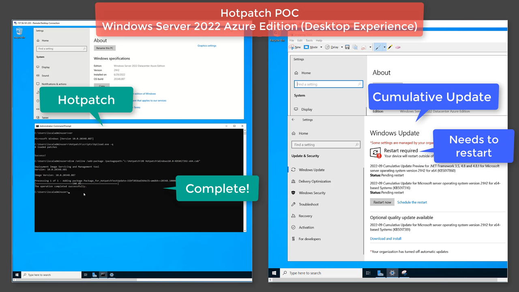This screenshot has height=292, width=519.
Task: Open the Edit menu in Snipping Tool
Action: [x=300, y=41]
